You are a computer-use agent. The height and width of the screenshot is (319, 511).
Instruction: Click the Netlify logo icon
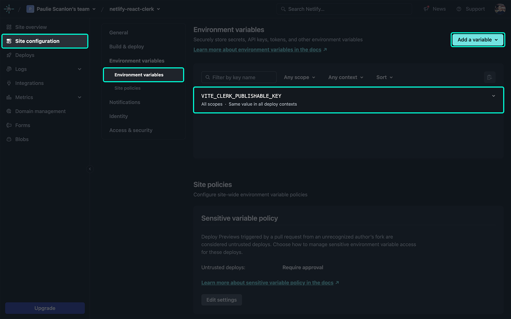(9, 9)
